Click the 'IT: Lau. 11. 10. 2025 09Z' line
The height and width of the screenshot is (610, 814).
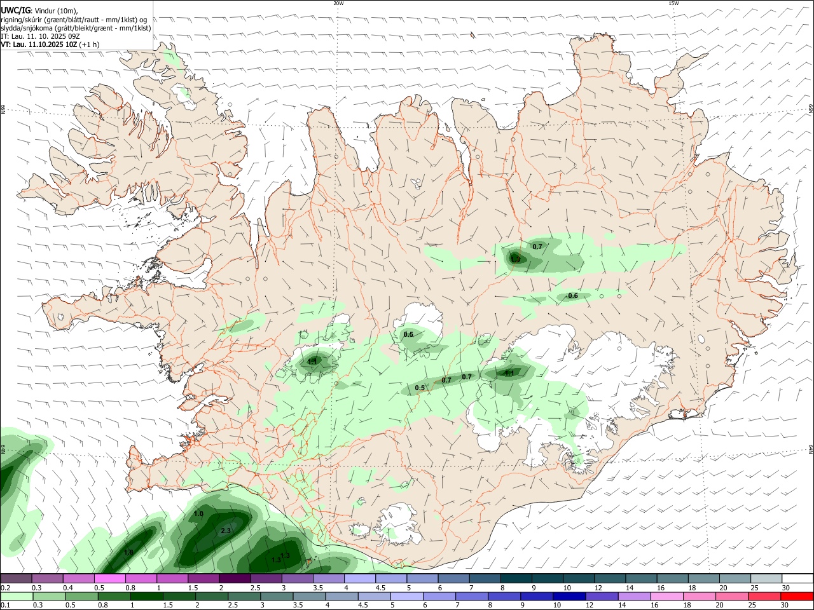[x=40, y=36]
